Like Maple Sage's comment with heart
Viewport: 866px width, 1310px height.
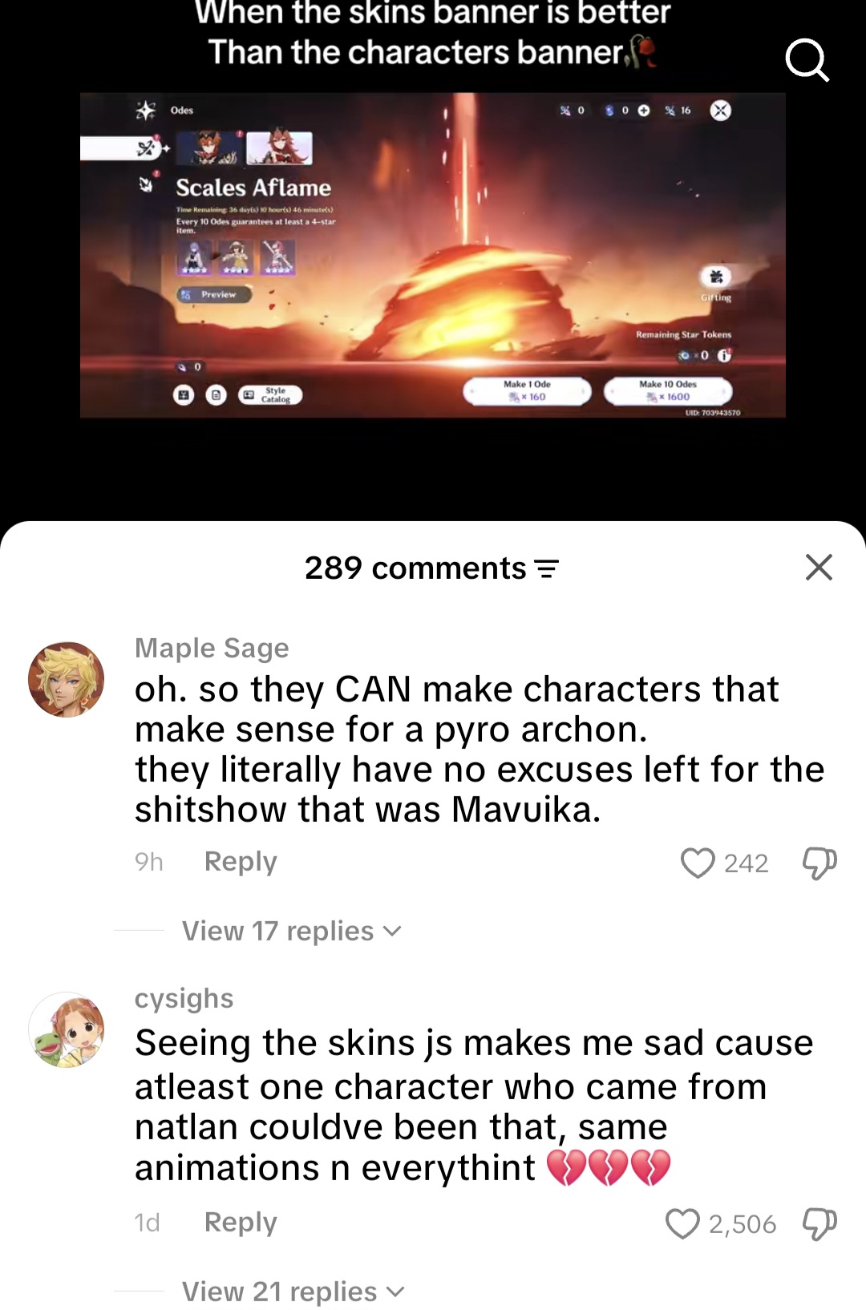(x=697, y=863)
